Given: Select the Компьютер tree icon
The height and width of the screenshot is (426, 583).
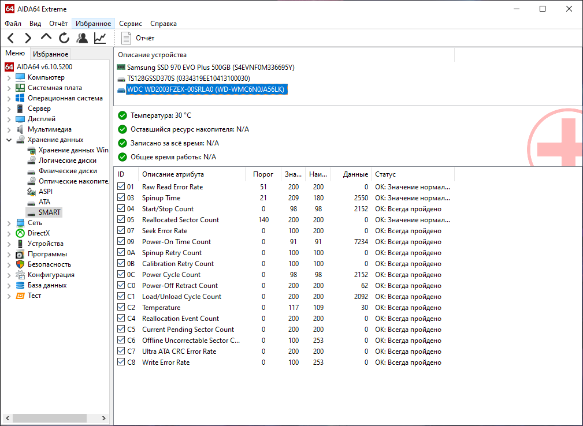Looking at the screenshot, I should tap(20, 77).
